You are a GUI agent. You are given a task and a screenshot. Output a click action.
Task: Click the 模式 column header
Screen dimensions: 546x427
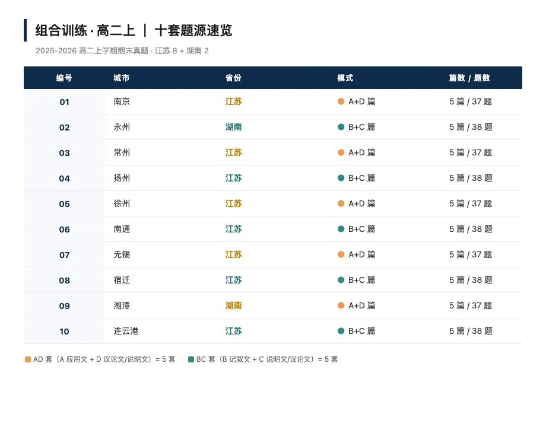345,78
